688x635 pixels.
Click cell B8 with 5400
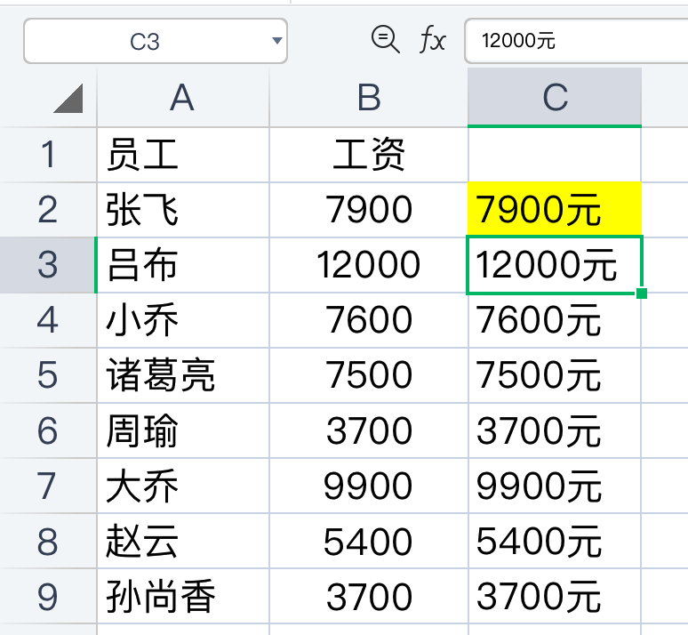(369, 541)
